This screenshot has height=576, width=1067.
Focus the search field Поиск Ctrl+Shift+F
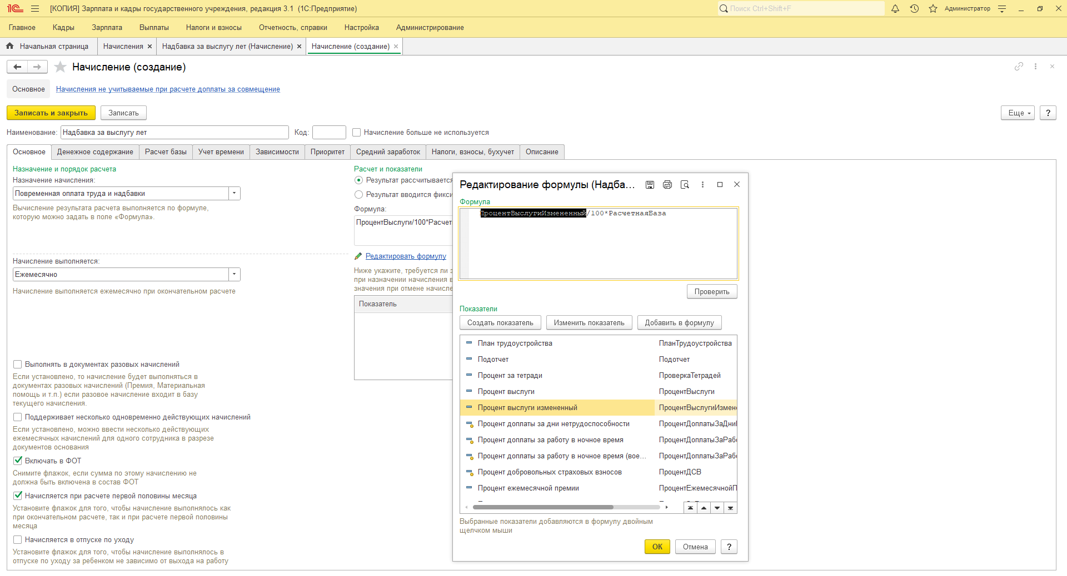(x=801, y=8)
